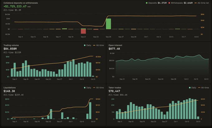212x128 pixels.
Task: Click the 570,447 taker trades value
Action: click(114, 91)
